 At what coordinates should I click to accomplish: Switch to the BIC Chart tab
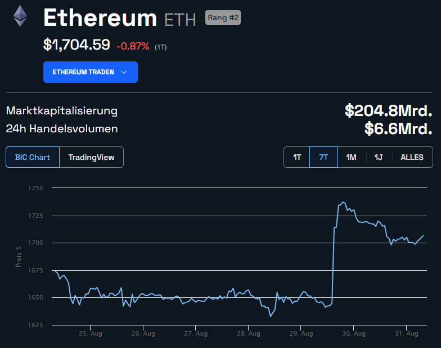click(33, 157)
